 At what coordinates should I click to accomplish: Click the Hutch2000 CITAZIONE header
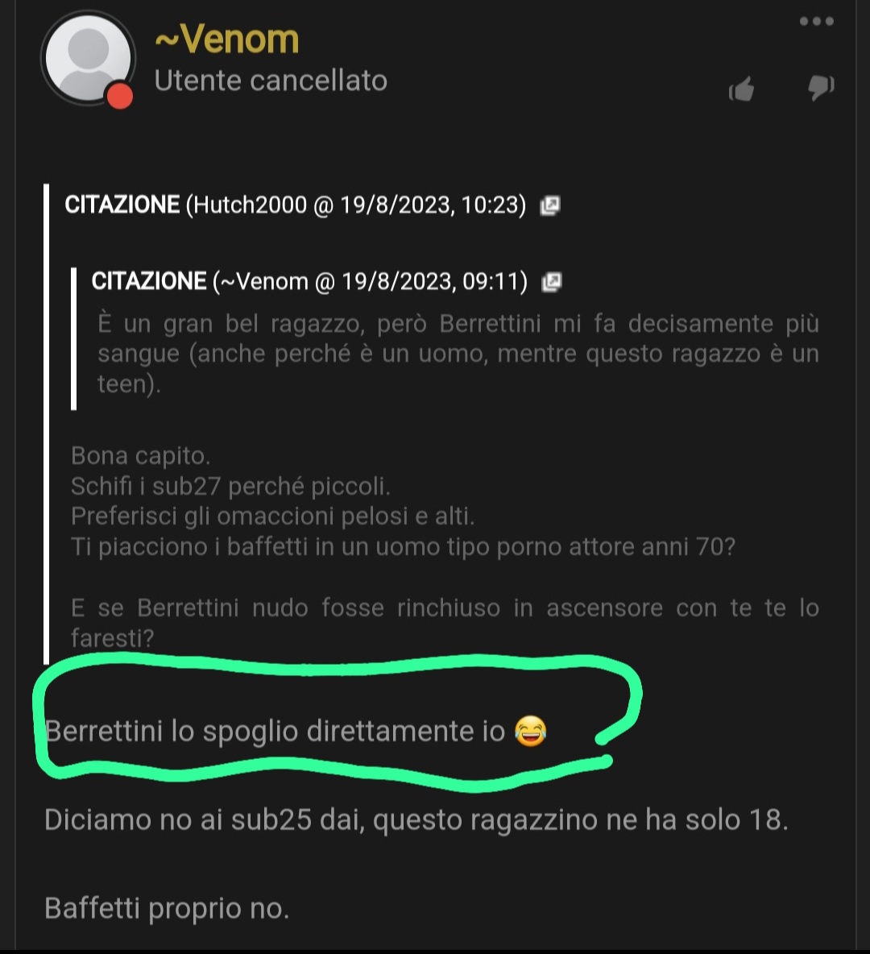coord(295,205)
